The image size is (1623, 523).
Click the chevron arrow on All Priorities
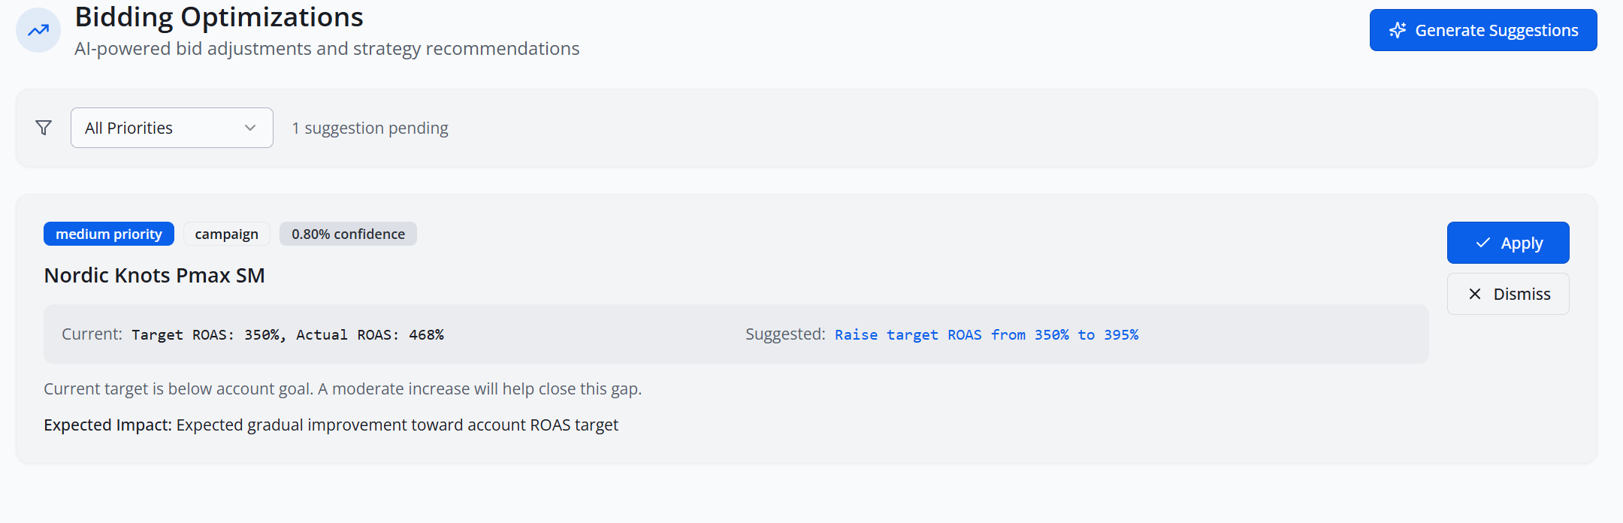click(x=249, y=128)
